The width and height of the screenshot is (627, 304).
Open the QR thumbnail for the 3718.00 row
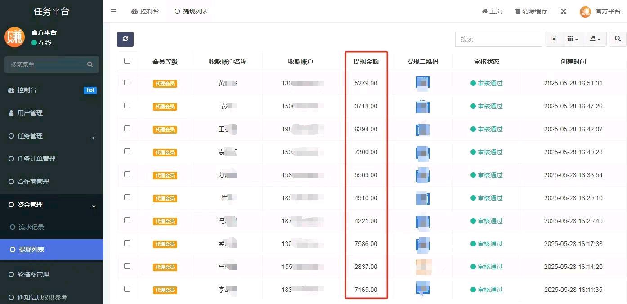(423, 106)
